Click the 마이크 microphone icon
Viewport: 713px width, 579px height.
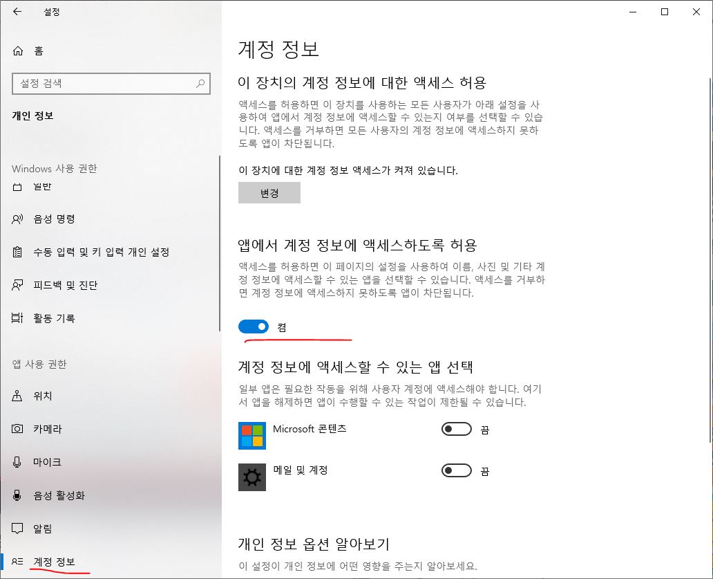tap(17, 462)
